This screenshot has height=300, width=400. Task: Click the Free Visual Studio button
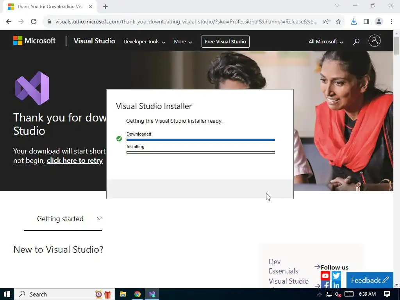[x=225, y=41]
